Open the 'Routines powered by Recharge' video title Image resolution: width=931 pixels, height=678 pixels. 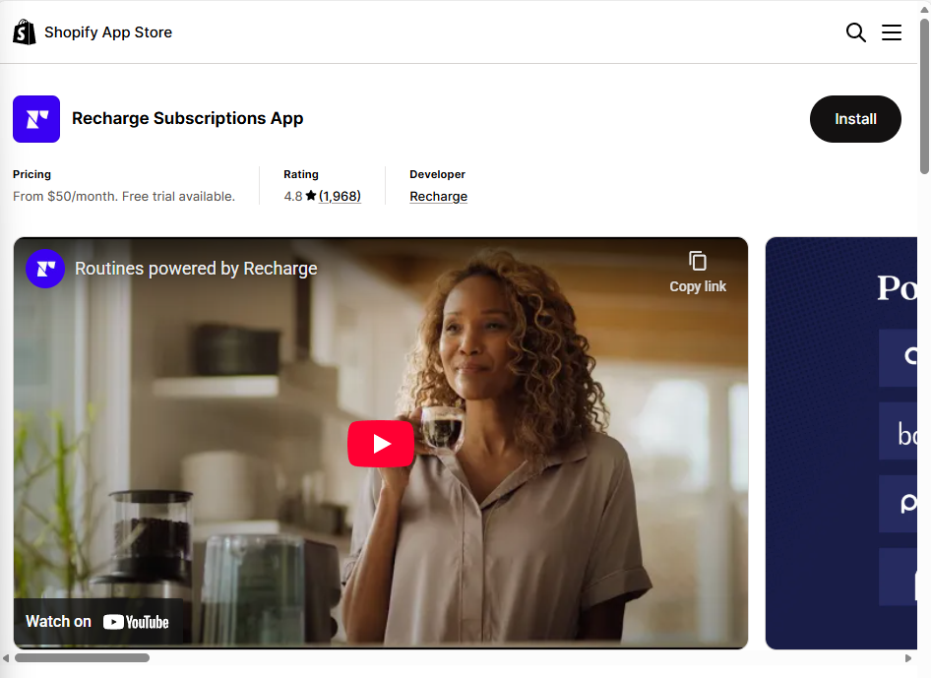coord(196,269)
